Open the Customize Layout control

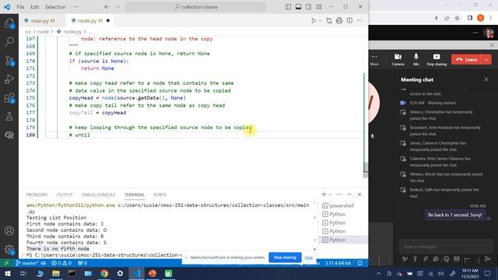318,7
